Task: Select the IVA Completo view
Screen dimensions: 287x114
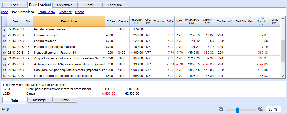Action: pyautogui.click(x=23, y=12)
